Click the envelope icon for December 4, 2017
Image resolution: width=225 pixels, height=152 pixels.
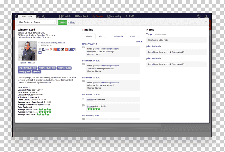click(x=83, y=119)
